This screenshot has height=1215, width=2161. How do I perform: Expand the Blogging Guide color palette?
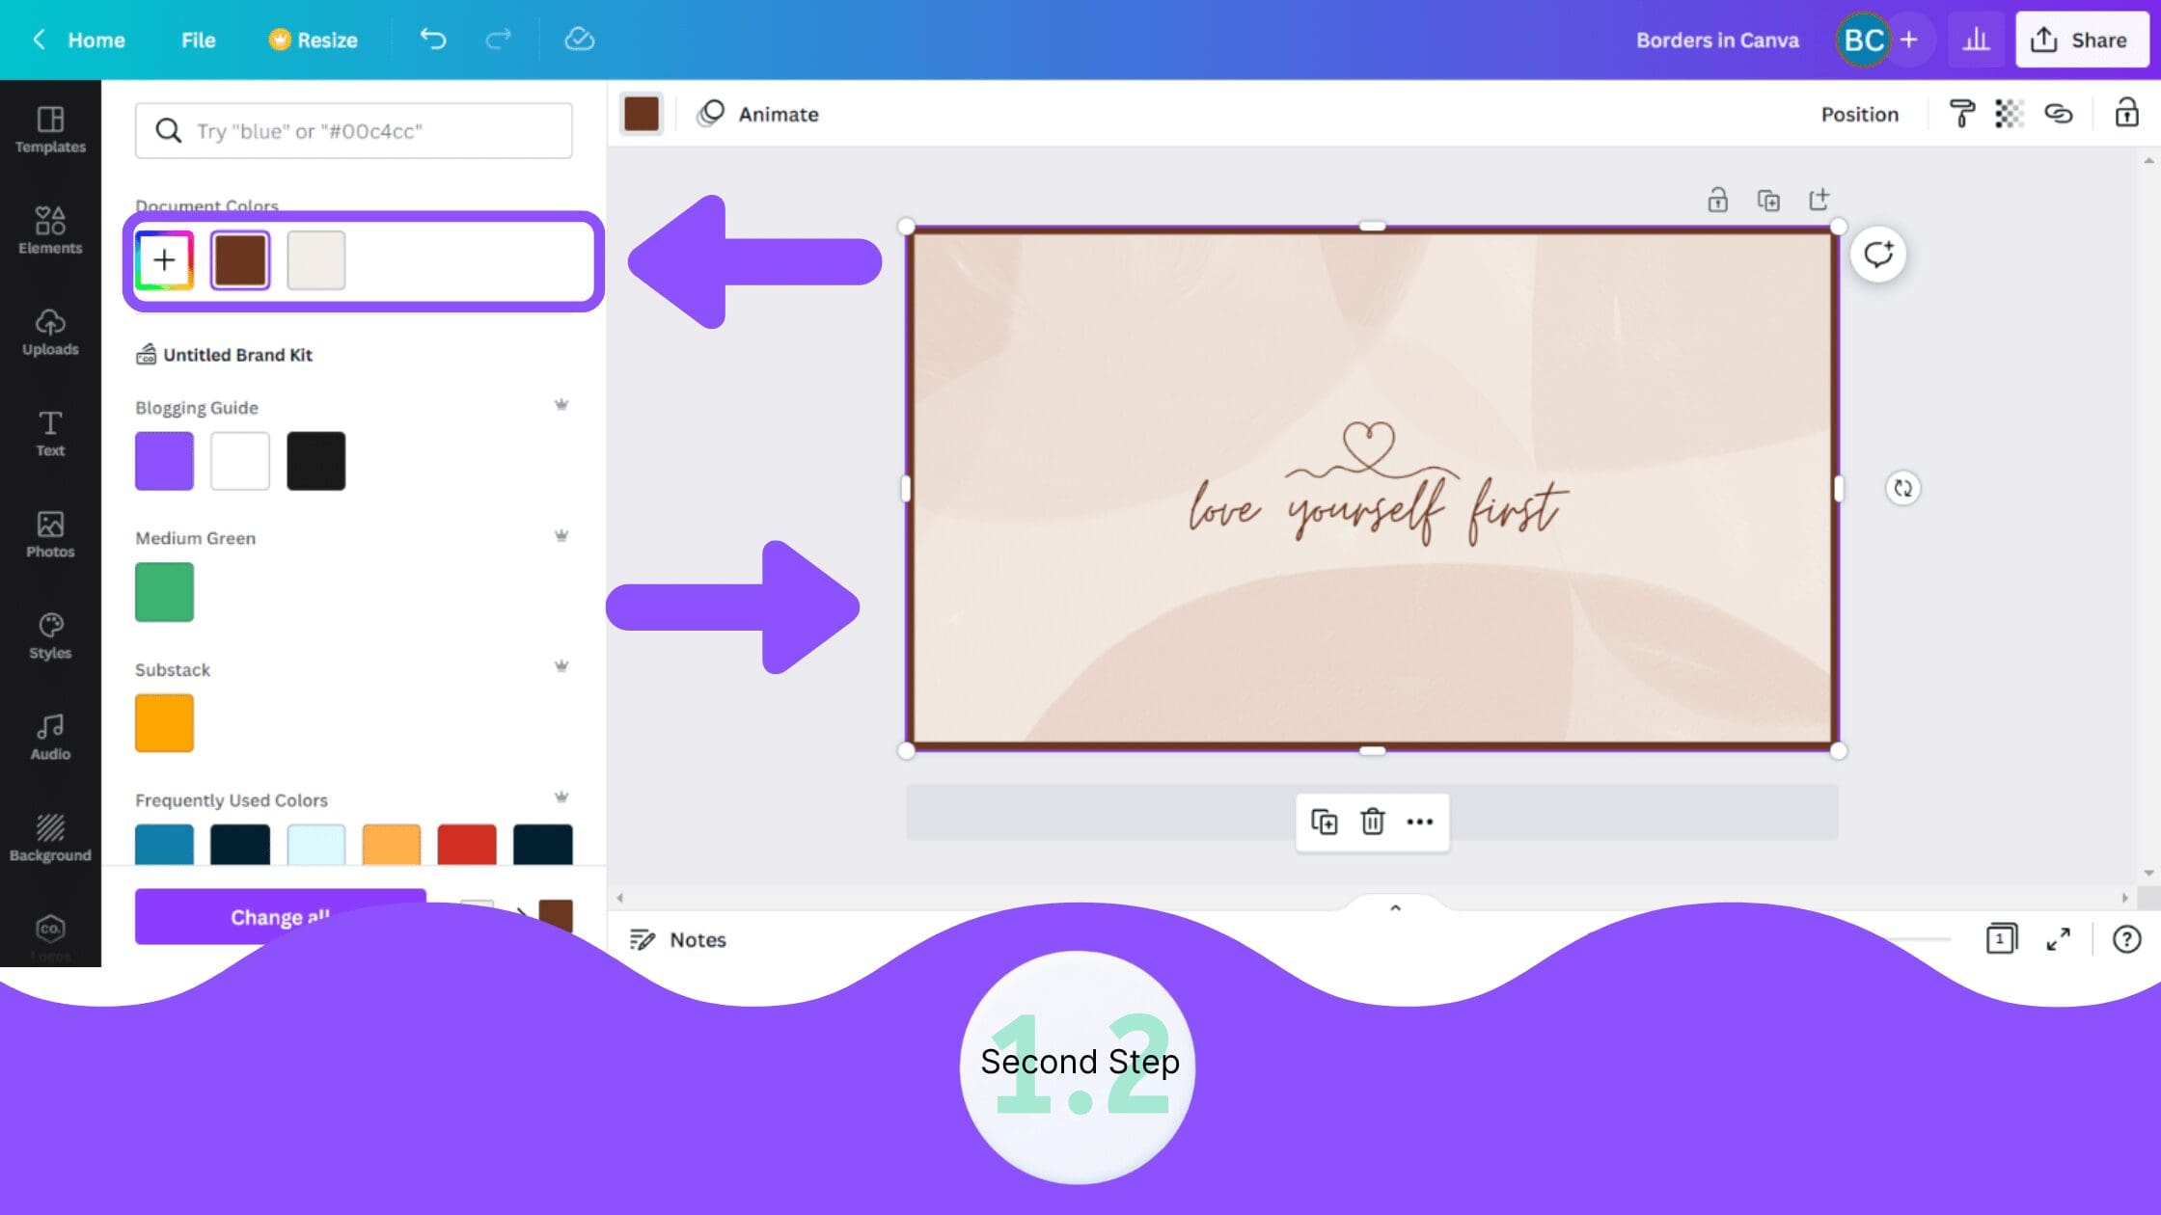pos(561,405)
